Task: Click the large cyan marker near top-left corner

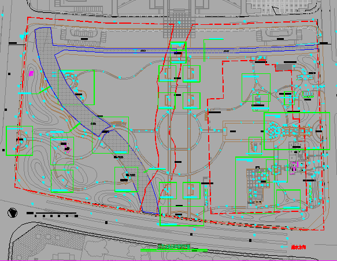Action: [x=22, y=37]
